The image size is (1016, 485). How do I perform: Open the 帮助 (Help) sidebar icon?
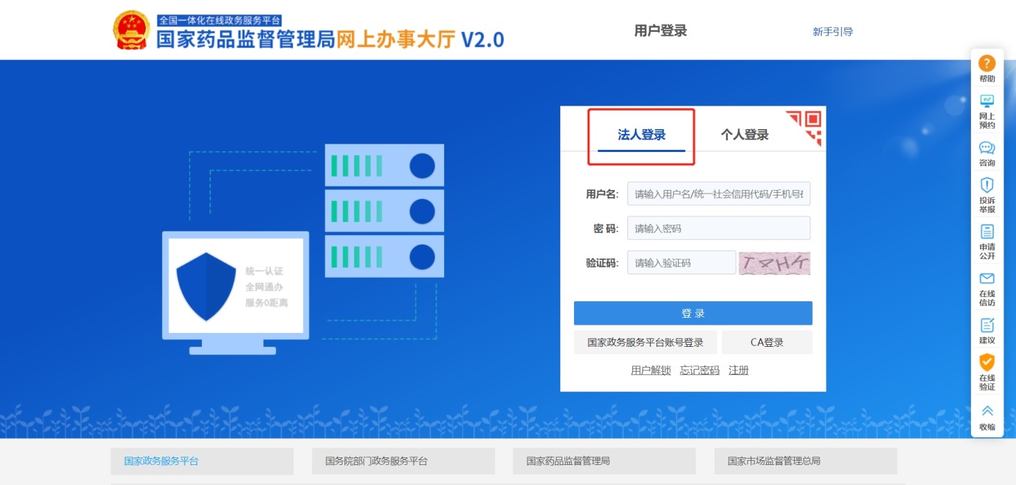[x=986, y=69]
